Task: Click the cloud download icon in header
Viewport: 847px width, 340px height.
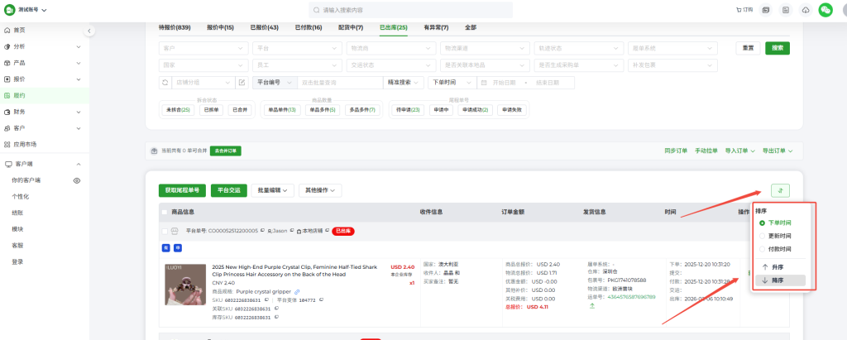Action: click(x=806, y=10)
